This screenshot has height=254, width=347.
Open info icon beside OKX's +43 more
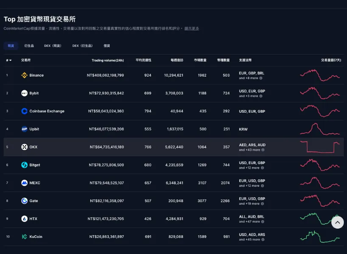263,150
